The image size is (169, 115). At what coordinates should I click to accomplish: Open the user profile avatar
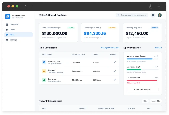pyautogui.click(x=160, y=15)
